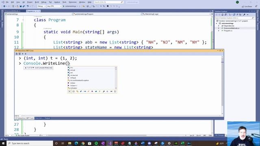The width and height of the screenshot is (260, 146).
Task: Expand the ExtensionMethods.cs node
Action: (219, 28)
